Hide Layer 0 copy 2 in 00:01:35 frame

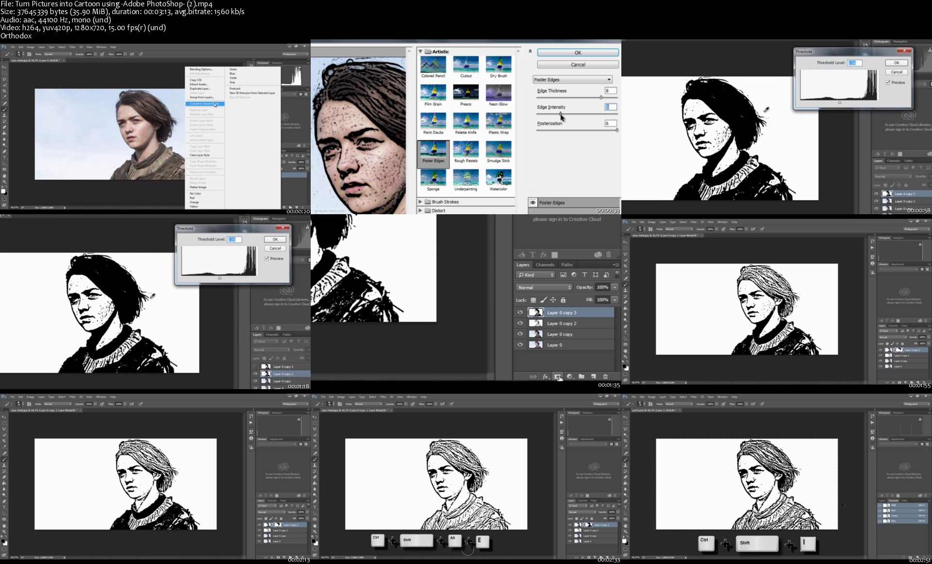(x=520, y=323)
